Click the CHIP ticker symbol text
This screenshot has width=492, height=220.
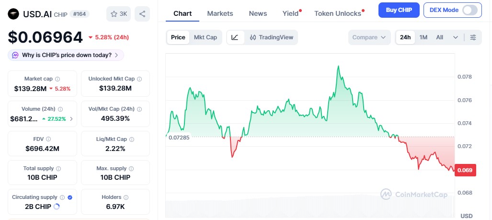click(60, 15)
